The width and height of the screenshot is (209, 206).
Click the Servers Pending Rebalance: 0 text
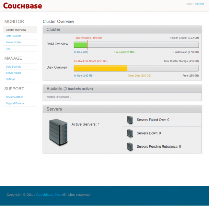pos(159,146)
